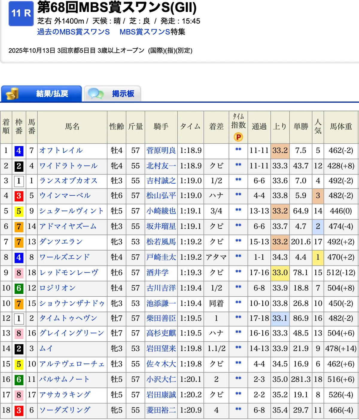The image size is (359, 420).
Task: Click the race title 第68回MBS賞スワンS(GII)
Action: [117, 8]
